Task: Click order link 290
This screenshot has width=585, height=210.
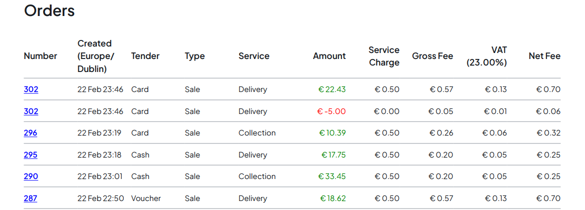Action: coord(31,176)
